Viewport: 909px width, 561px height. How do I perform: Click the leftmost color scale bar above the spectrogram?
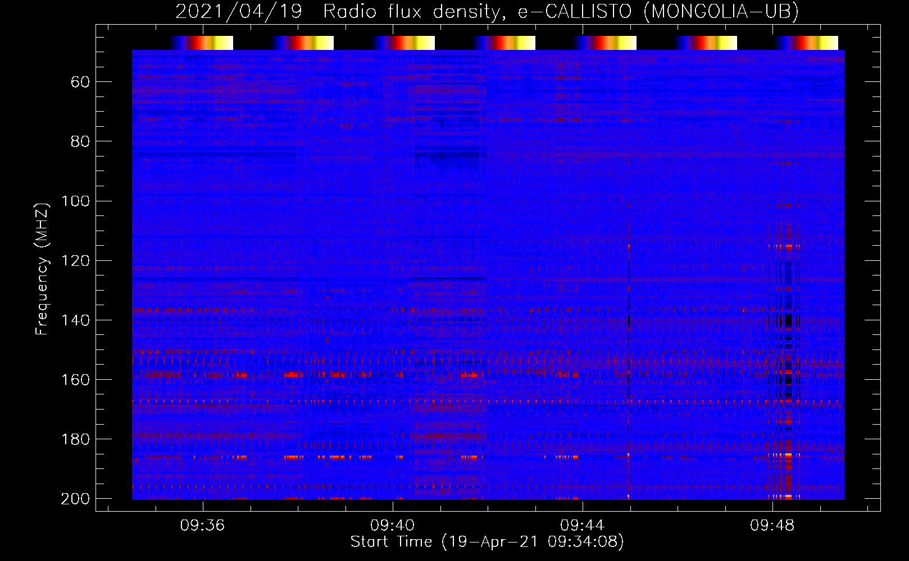click(x=201, y=43)
